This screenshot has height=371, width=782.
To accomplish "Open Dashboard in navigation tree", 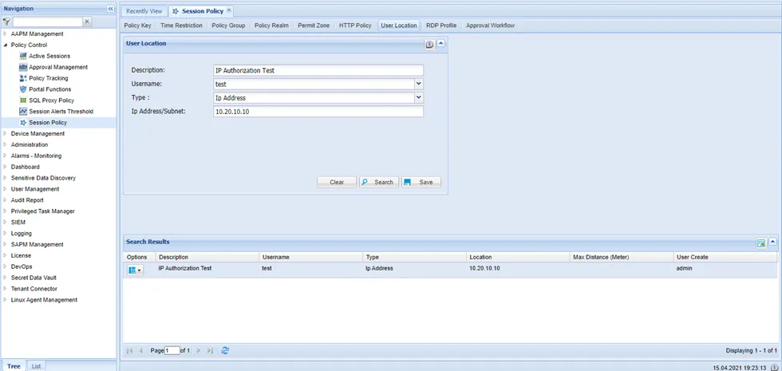I will pos(25,167).
